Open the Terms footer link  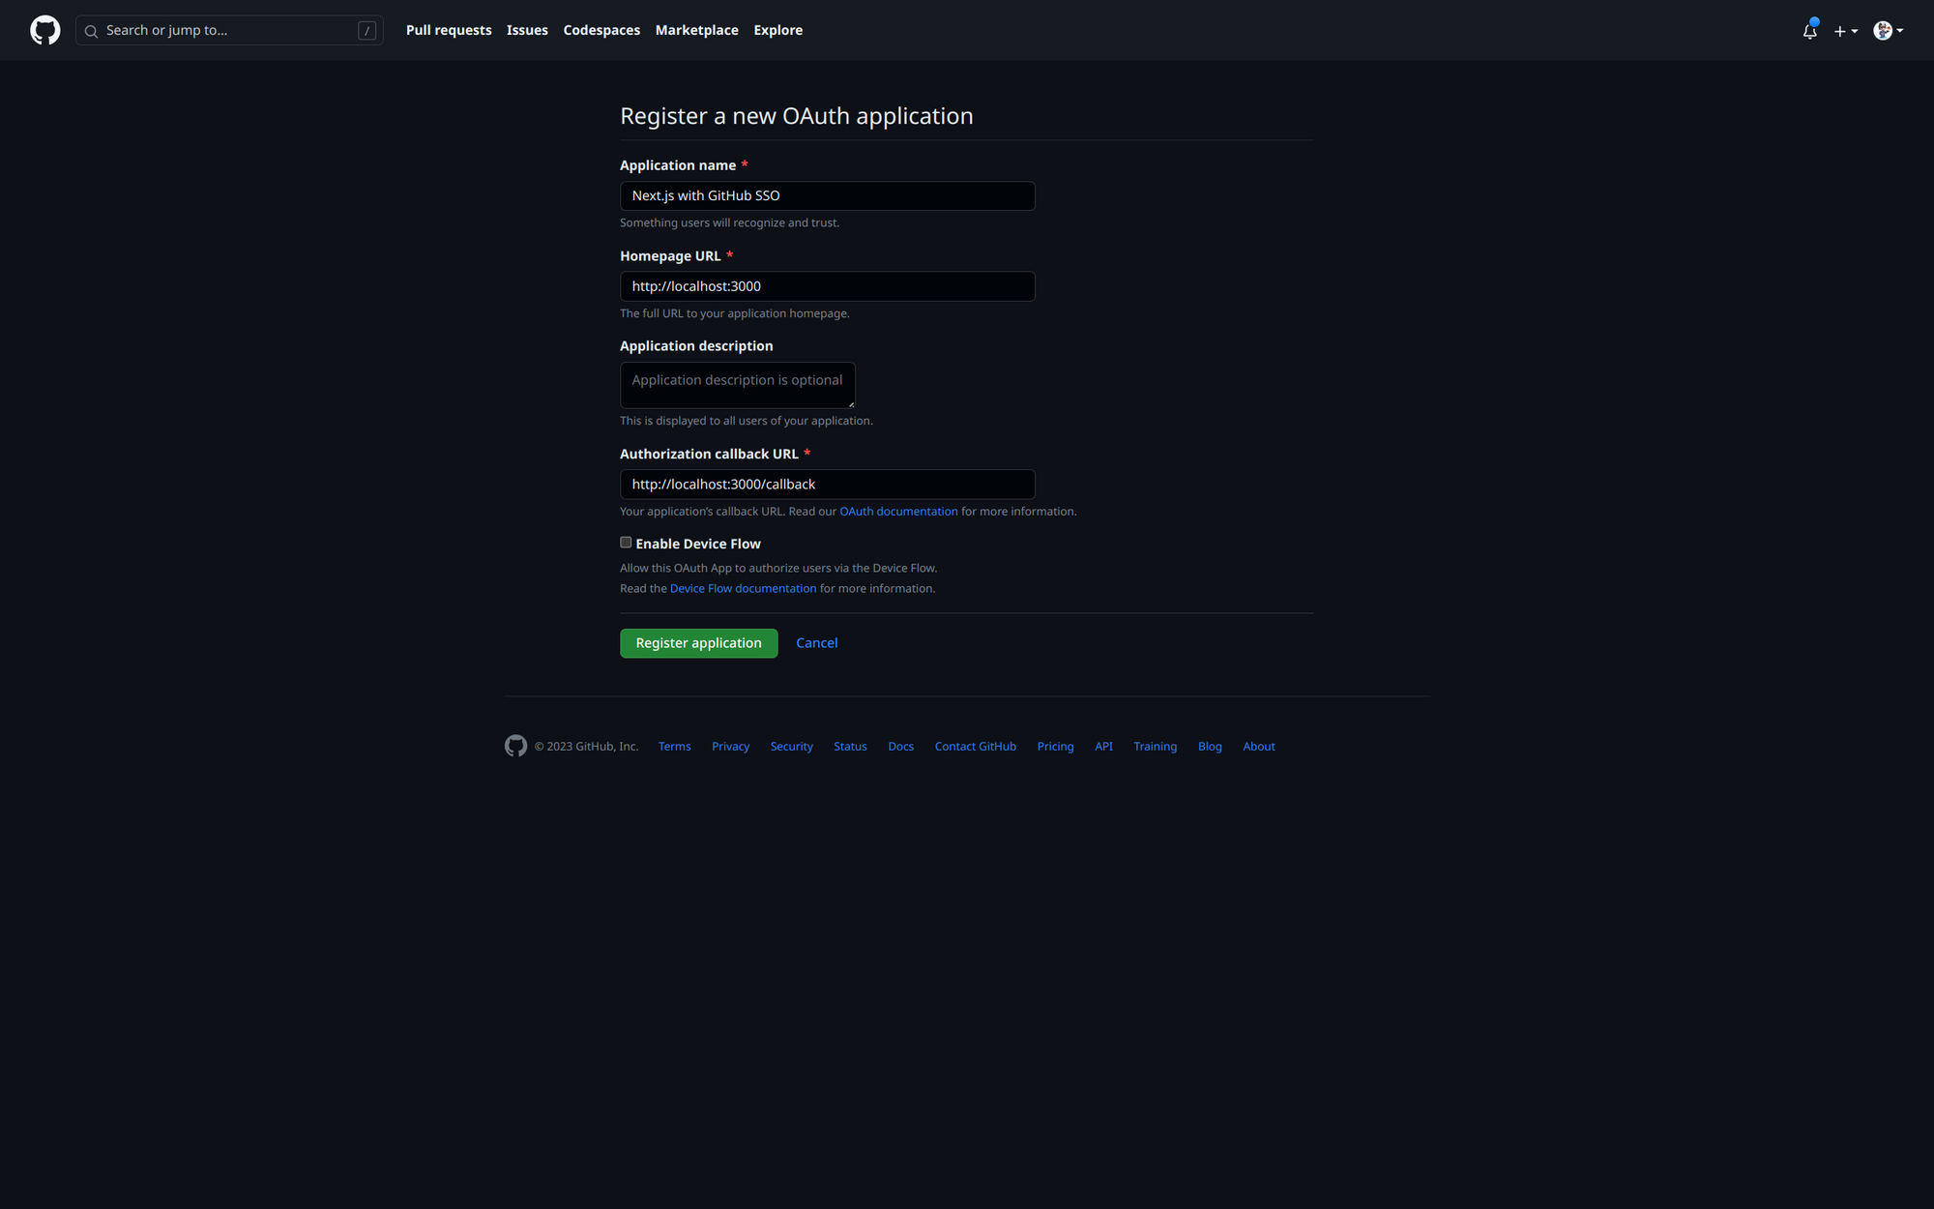pyautogui.click(x=674, y=747)
